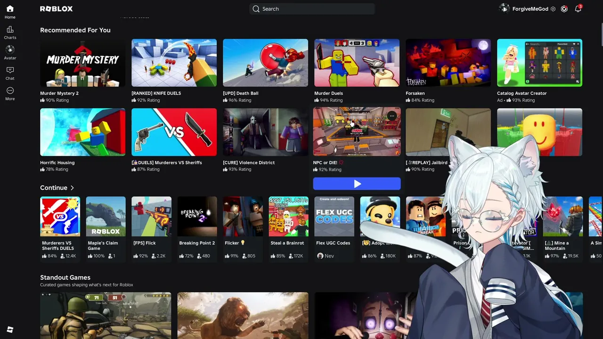Click the Murder Mystery 2 title
Image resolution: width=603 pixels, height=339 pixels.
(x=59, y=93)
